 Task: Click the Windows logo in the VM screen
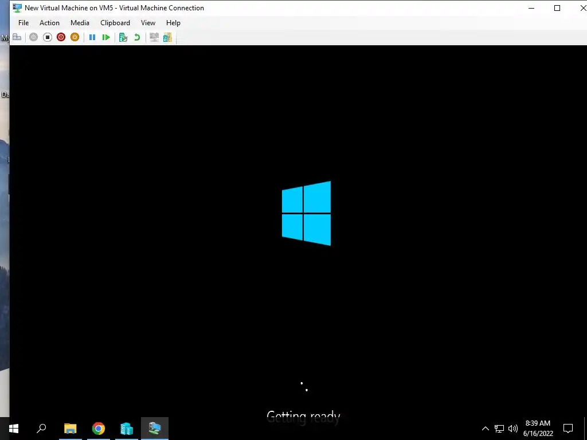click(306, 213)
